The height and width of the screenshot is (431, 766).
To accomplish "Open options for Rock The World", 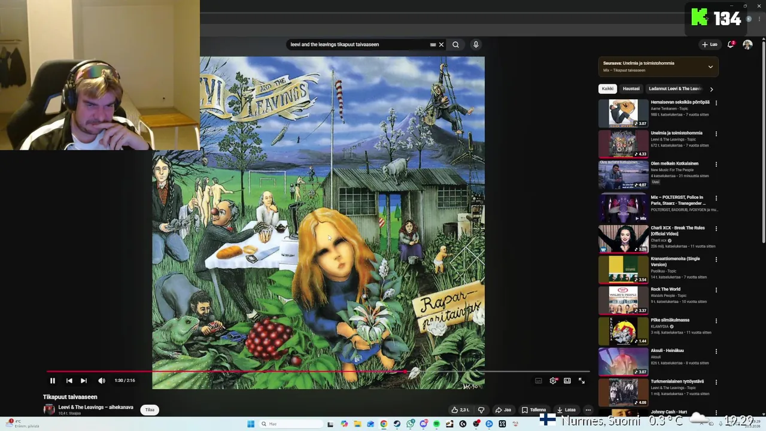I will [716, 290].
